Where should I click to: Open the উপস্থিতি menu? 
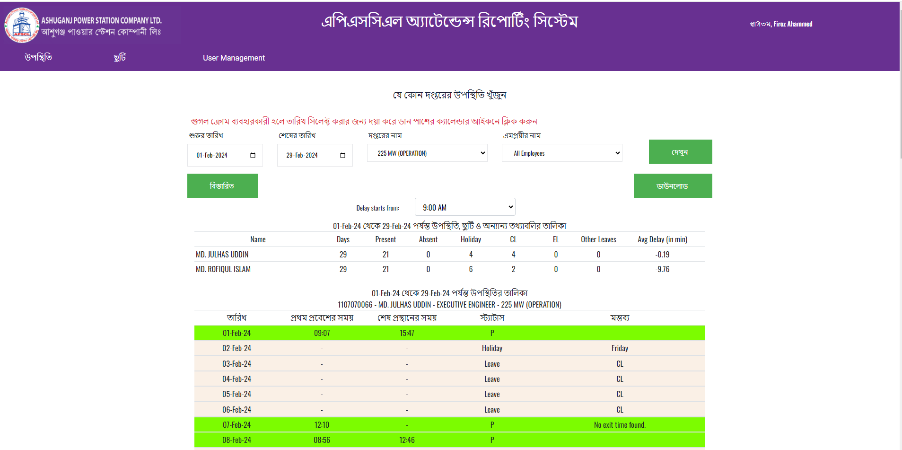38,58
